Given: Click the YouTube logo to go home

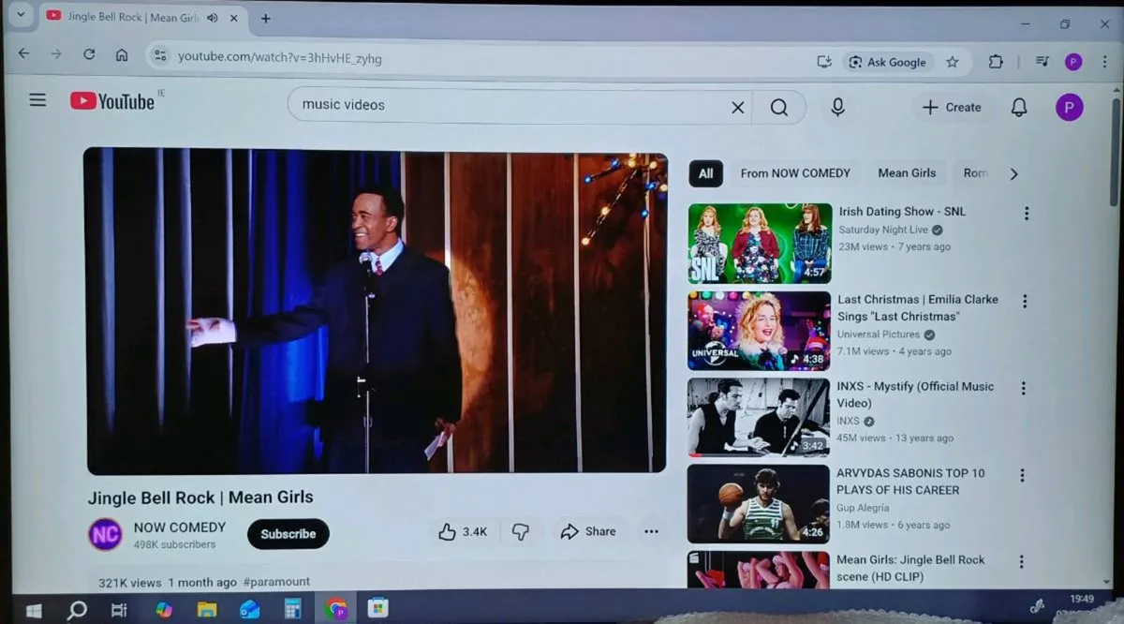Looking at the screenshot, I should coord(112,101).
